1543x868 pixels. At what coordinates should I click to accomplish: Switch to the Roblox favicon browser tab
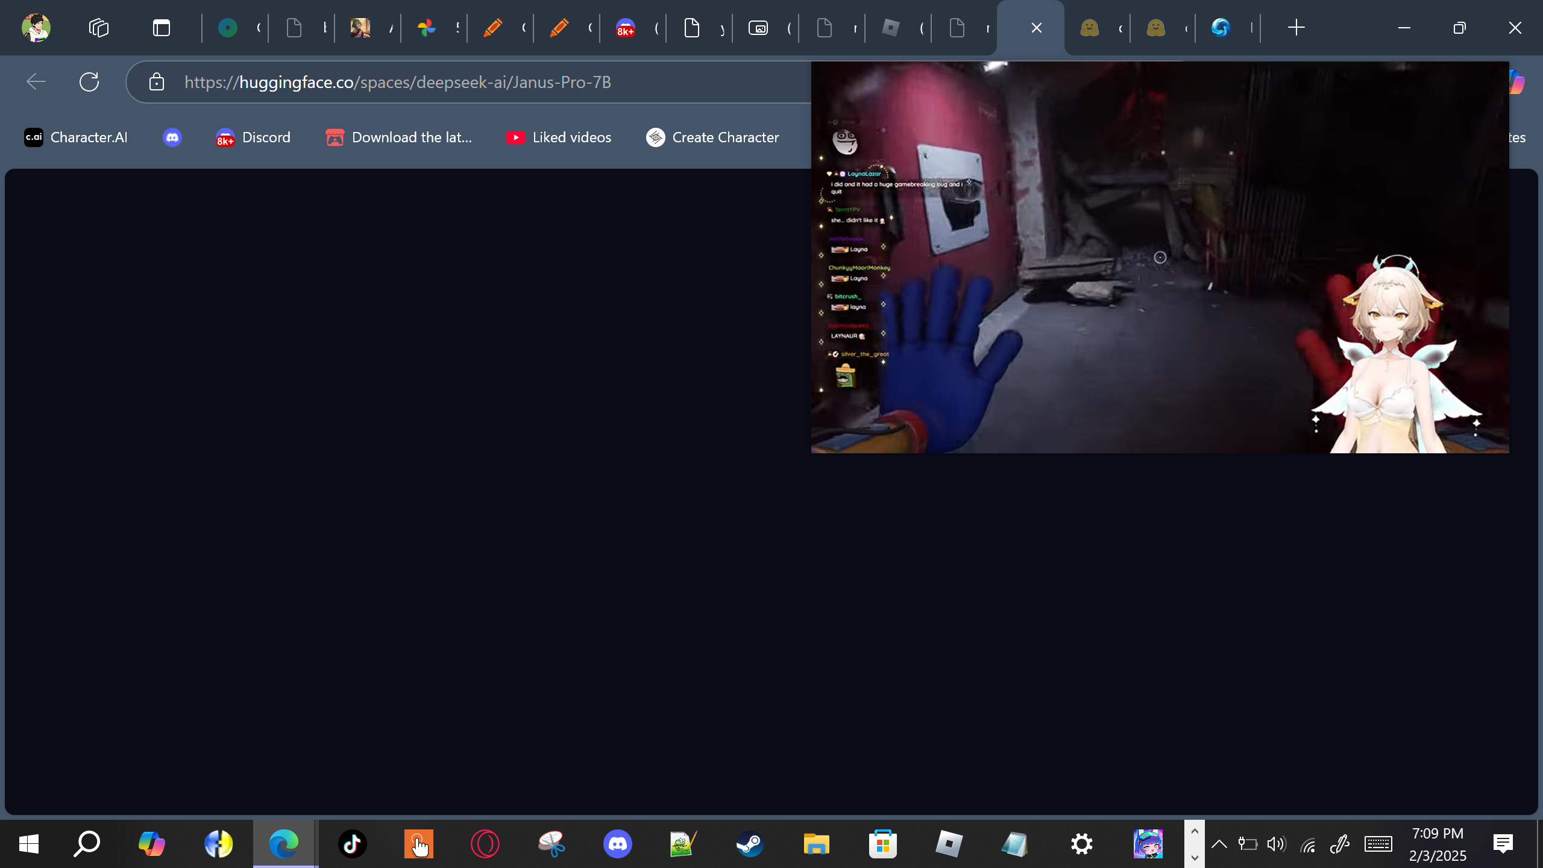point(891,28)
